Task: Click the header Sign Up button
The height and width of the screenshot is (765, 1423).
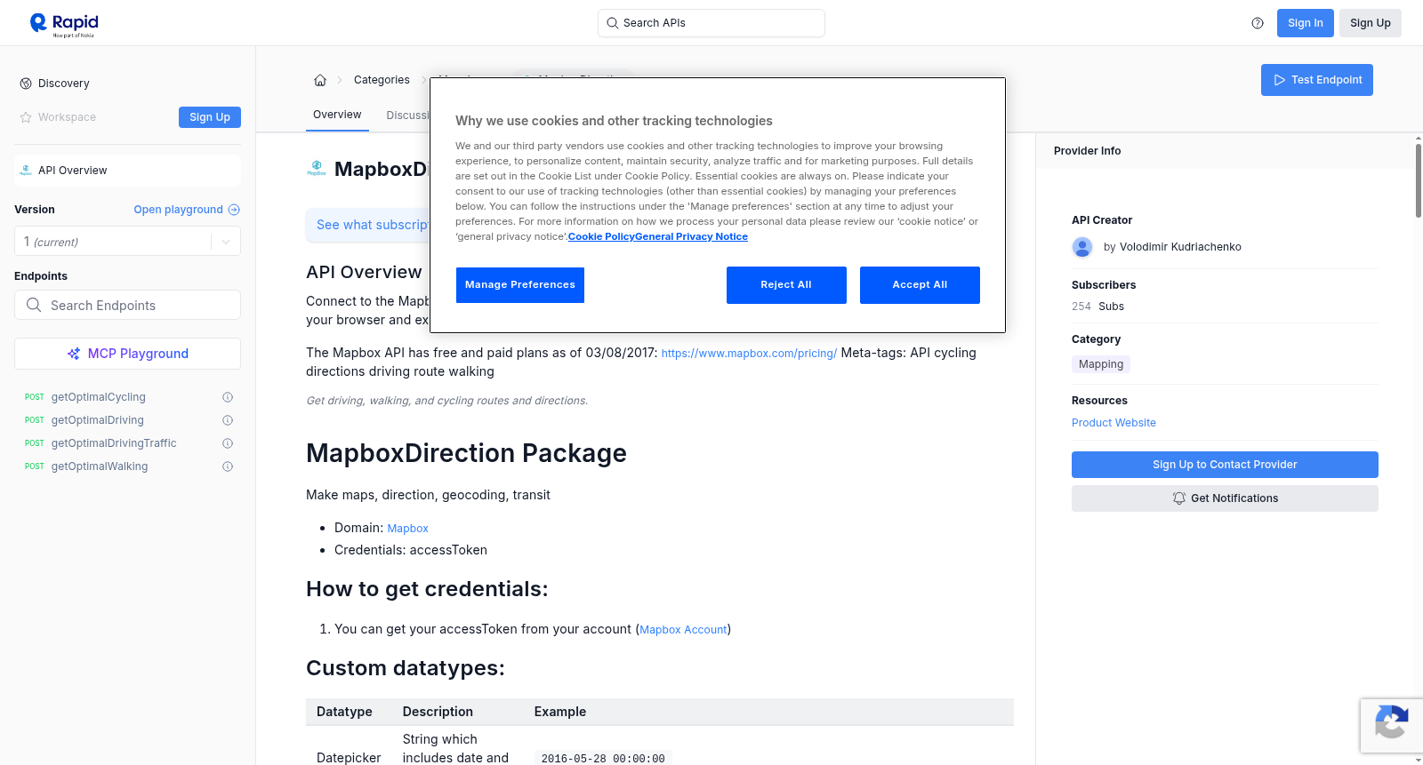Action: [x=1371, y=23]
